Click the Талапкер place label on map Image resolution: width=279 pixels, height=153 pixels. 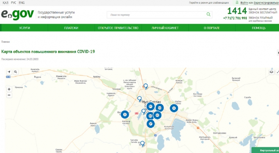click(117, 89)
